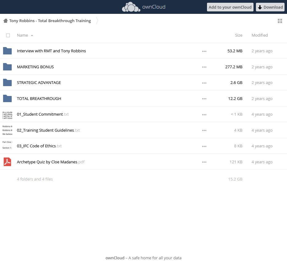Sort by Modified column header
The width and height of the screenshot is (287, 267).
point(260,35)
